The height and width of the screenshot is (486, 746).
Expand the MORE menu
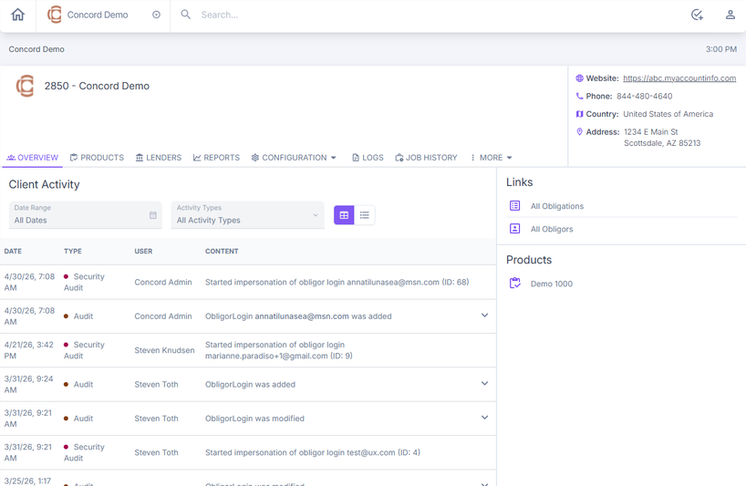pos(491,158)
